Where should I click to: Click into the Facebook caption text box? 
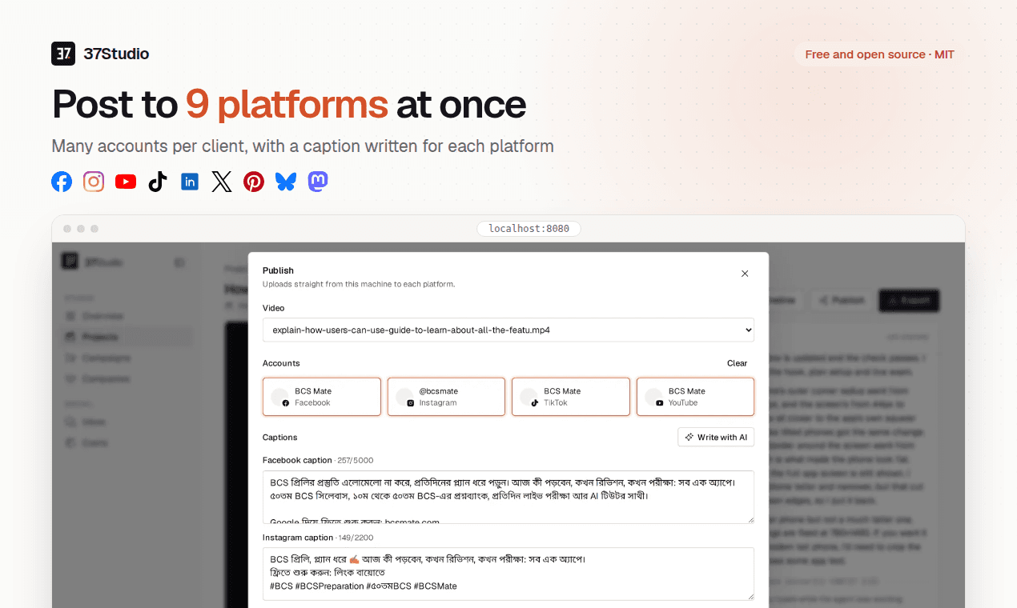[x=508, y=497]
